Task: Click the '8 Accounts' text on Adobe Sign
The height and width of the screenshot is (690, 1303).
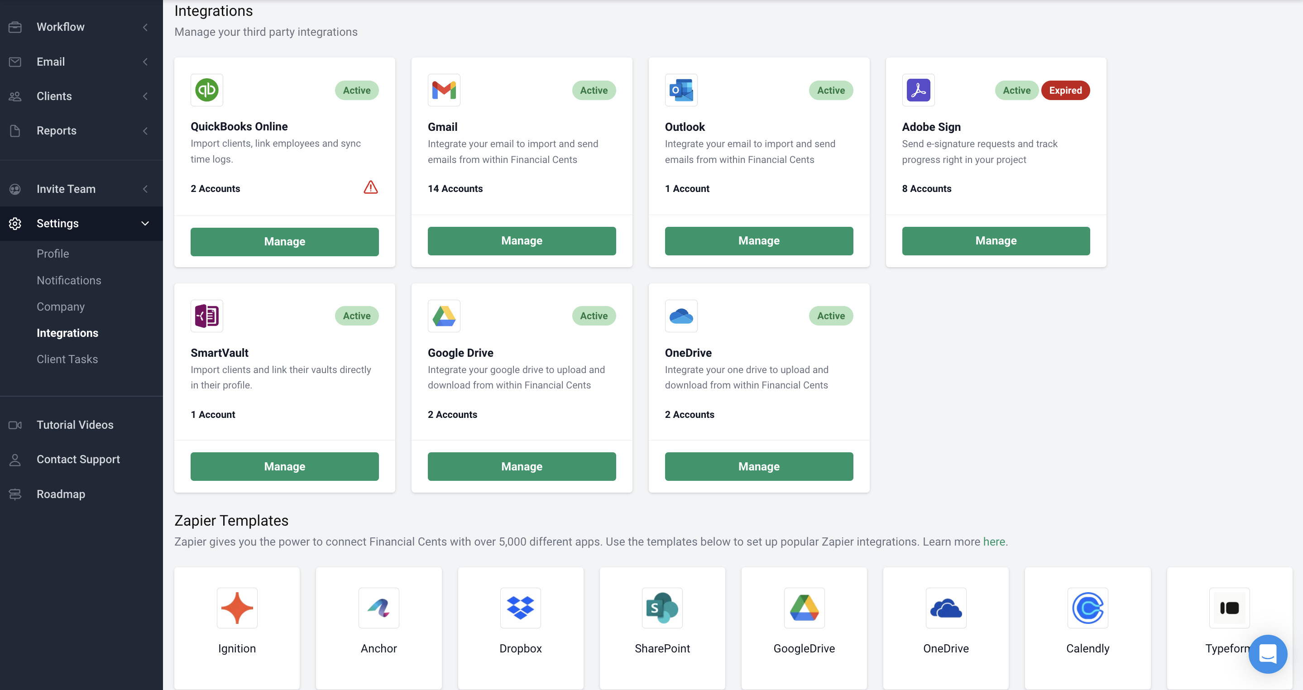Action: coord(927,189)
